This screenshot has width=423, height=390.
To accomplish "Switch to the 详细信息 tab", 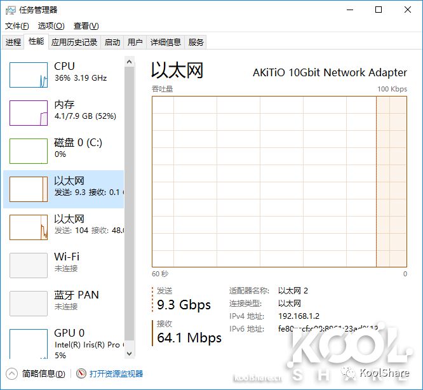I will pos(165,42).
